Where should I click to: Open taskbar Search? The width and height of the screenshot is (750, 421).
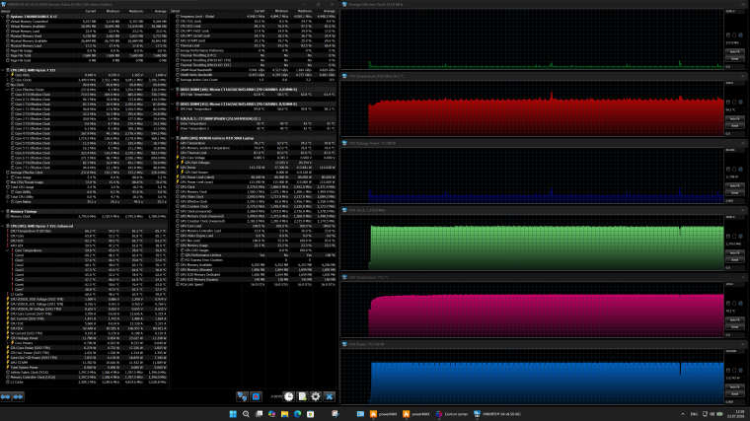click(x=246, y=414)
